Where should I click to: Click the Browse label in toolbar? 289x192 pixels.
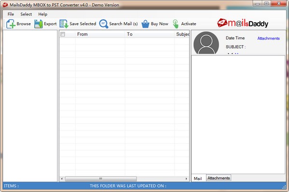click(24, 24)
